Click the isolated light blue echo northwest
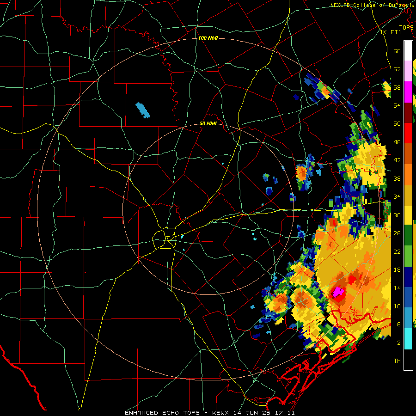416x416 pixels. click(x=142, y=110)
